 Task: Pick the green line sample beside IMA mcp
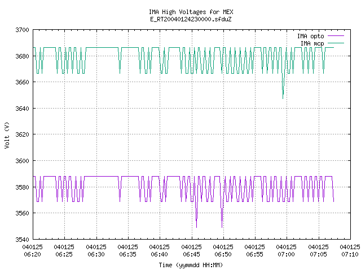[336, 43]
